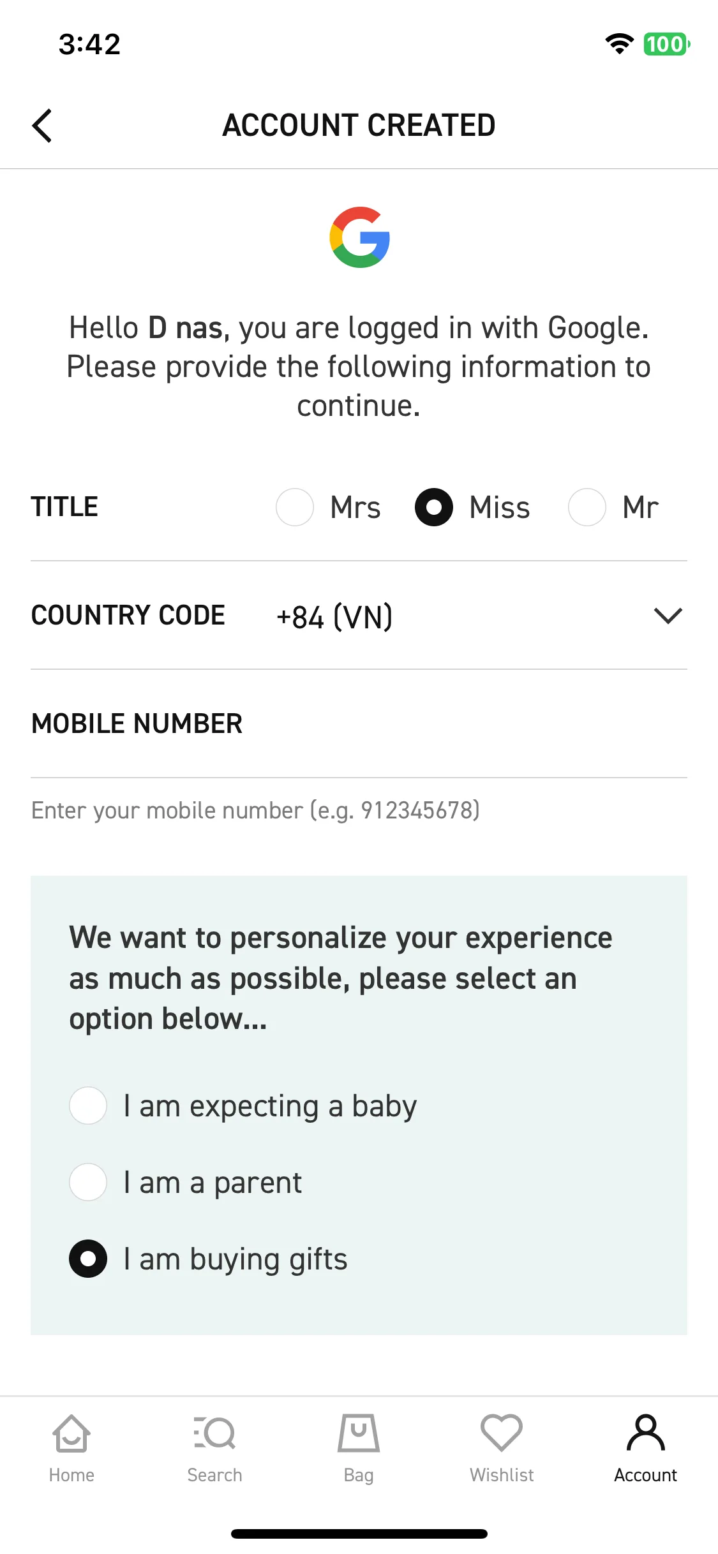
Task: Open the Account profile icon
Action: 646,1433
